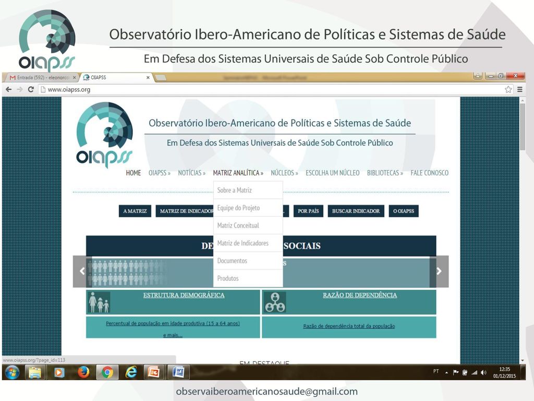
Task: Click the POR PAÍS button
Action: [308, 211]
